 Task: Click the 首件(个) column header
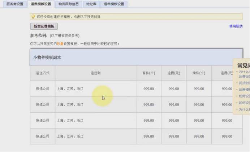(x=148, y=73)
